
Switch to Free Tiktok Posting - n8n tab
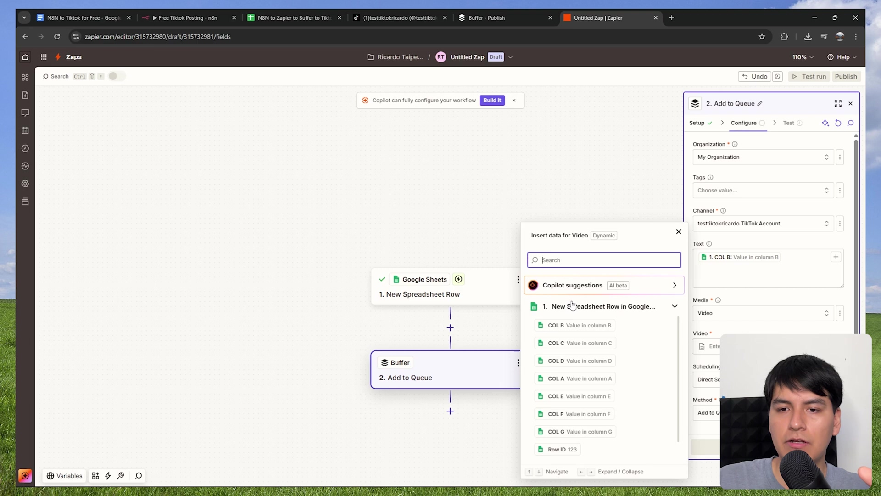point(188,18)
